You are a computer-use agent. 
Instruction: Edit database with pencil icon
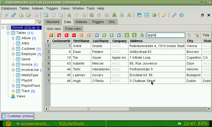click(x=28, y=15)
